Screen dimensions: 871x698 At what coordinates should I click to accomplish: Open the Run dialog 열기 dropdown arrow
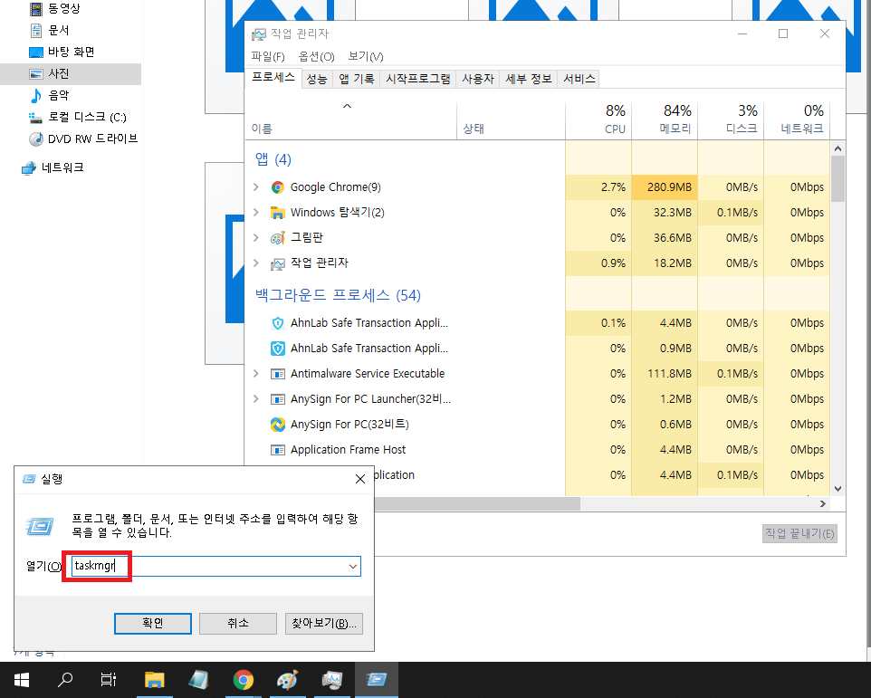pos(353,567)
